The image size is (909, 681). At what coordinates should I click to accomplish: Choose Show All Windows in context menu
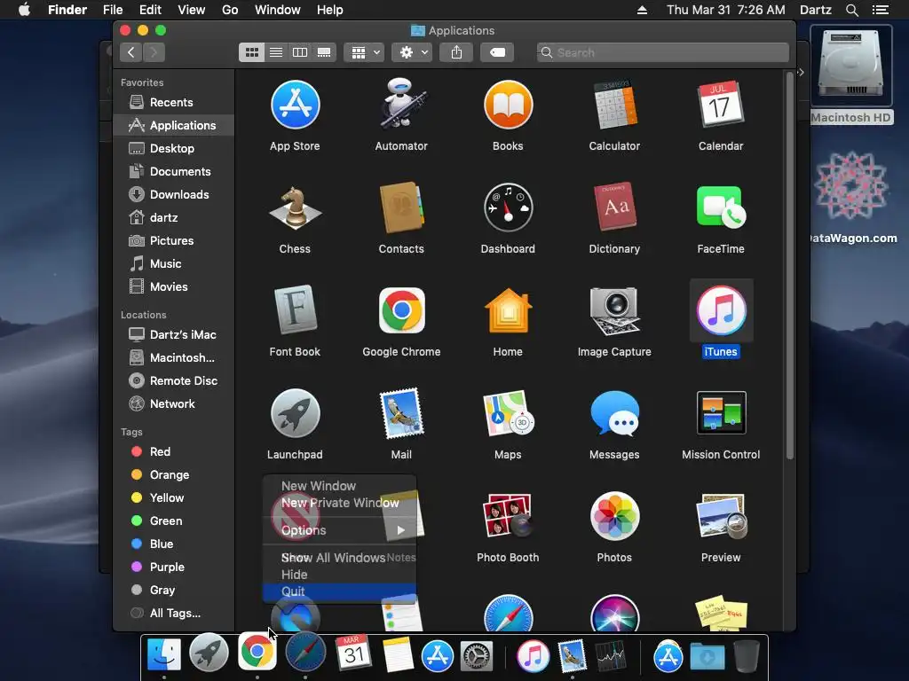(339, 558)
